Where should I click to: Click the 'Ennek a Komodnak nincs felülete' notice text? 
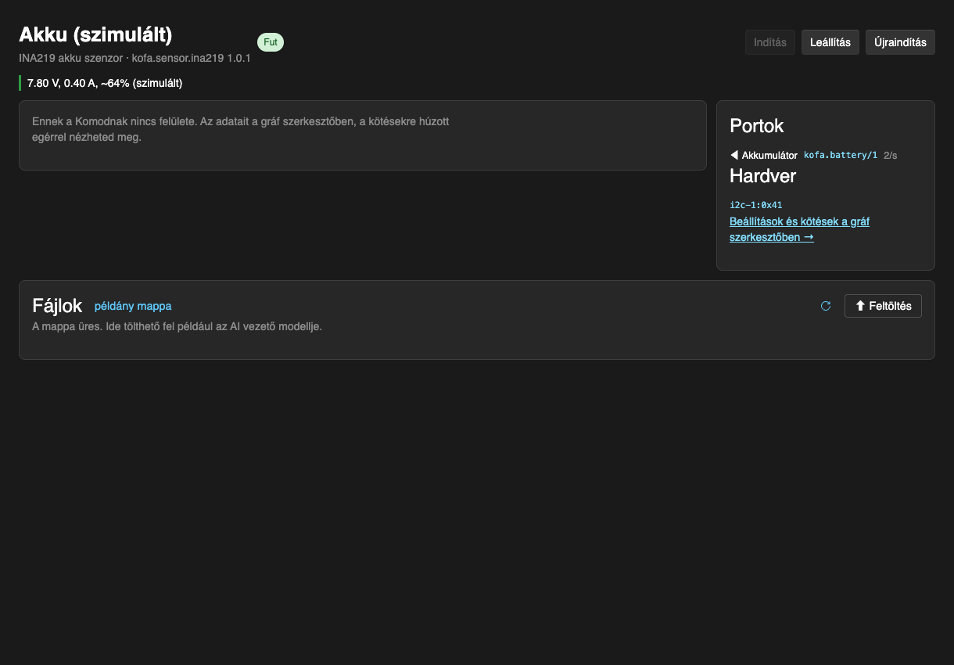[x=241, y=129]
